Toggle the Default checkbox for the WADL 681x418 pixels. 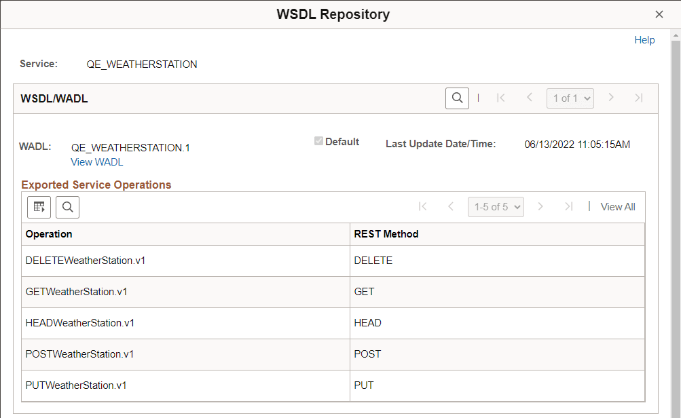pyautogui.click(x=318, y=141)
